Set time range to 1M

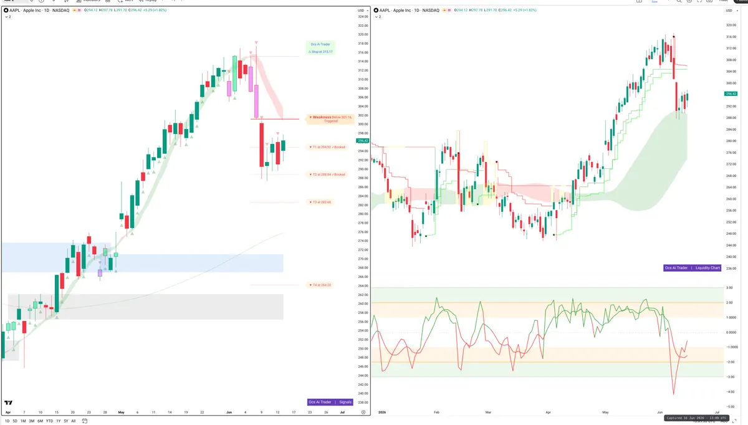point(23,421)
